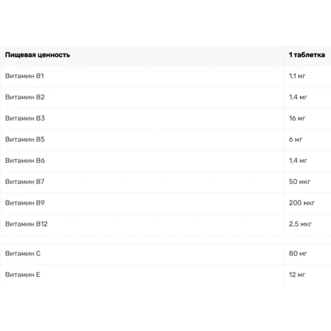The height and width of the screenshot is (331, 331).
Task: Click the 'Пищевая ценность' column header
Action: point(38,55)
